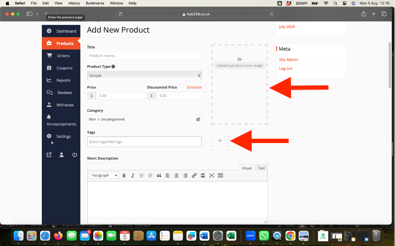Click the edit Category pencil icon
395x246 pixels.
[x=198, y=119]
